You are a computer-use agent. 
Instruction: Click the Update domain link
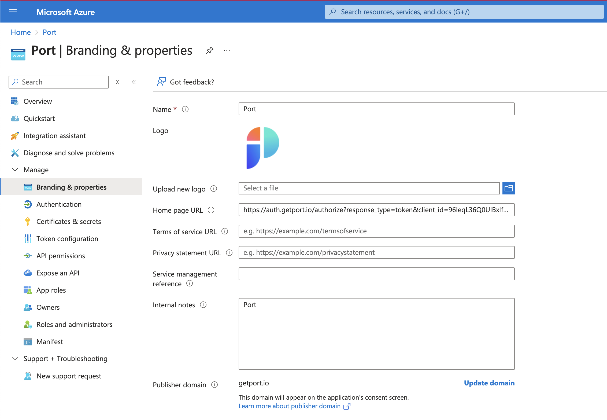click(x=489, y=383)
